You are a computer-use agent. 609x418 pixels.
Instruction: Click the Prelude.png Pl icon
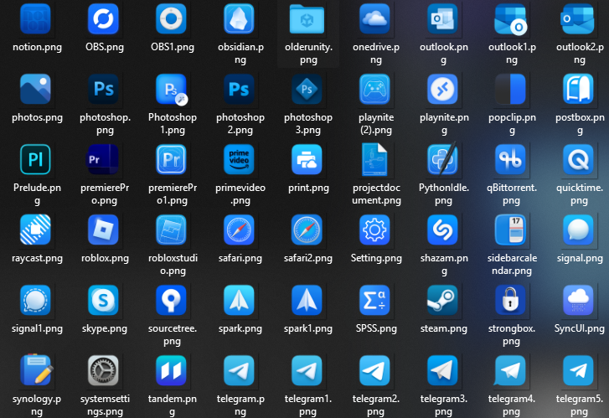tap(35, 159)
